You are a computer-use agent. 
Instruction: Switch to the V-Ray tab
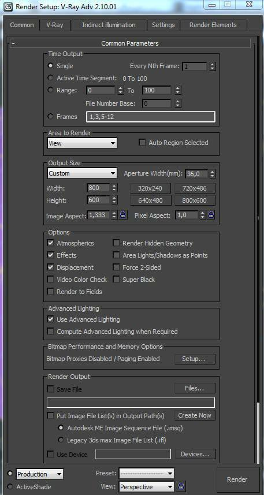pyautogui.click(x=55, y=25)
